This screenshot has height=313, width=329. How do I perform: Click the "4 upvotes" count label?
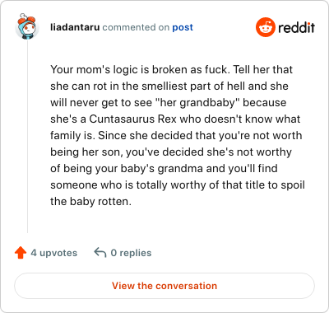pos(54,253)
